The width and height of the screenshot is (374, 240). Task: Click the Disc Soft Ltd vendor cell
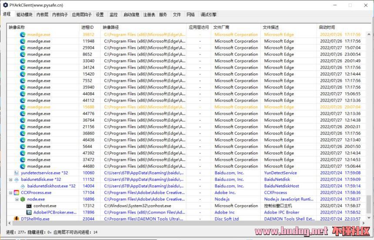coord(227,219)
